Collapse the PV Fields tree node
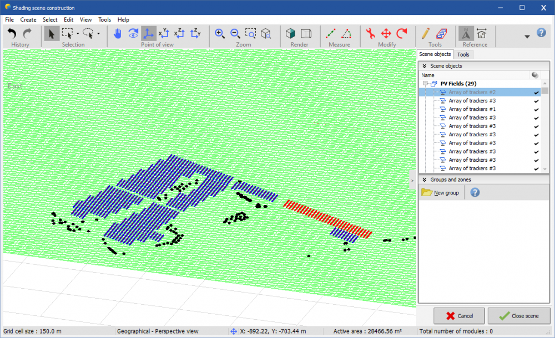The height and width of the screenshot is (338, 555). click(x=425, y=84)
